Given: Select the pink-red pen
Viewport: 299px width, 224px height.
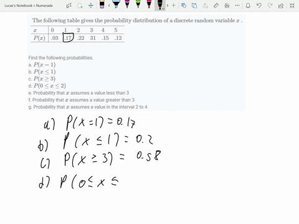Looking at the screenshot, I should pos(149,4).
